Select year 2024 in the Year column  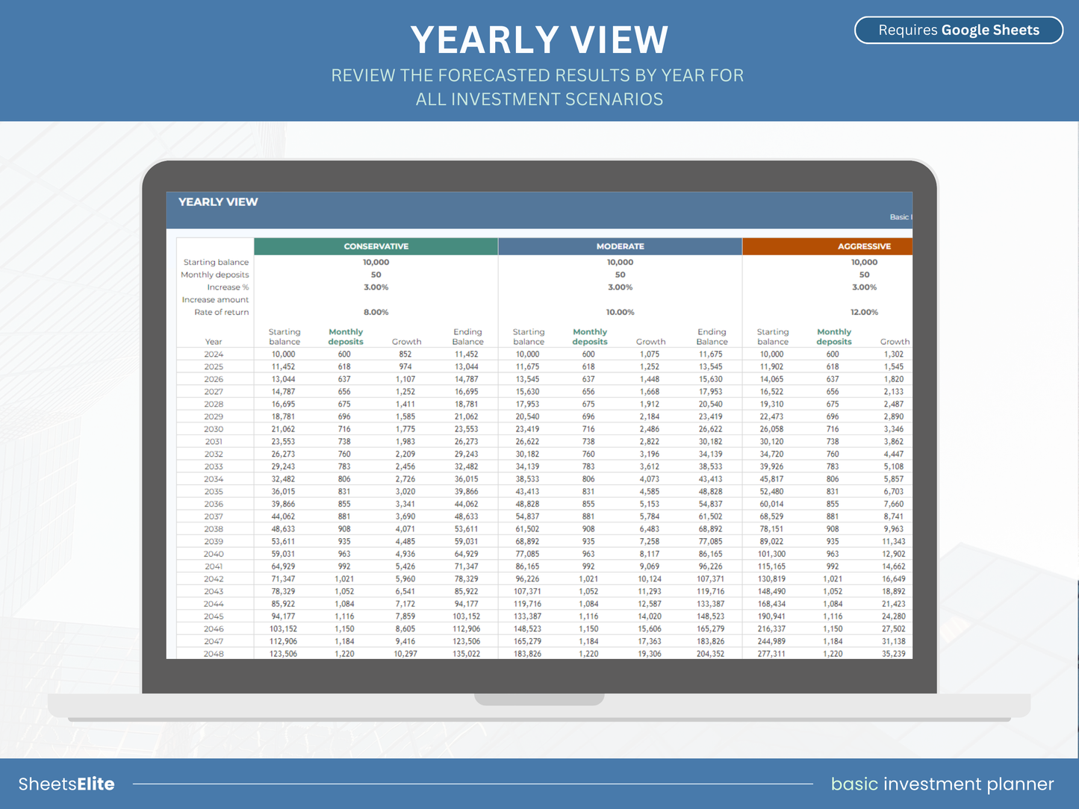coord(214,354)
